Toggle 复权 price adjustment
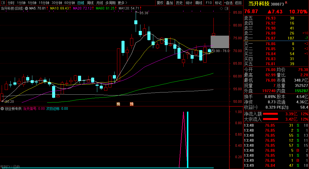 (x=160, y=3)
